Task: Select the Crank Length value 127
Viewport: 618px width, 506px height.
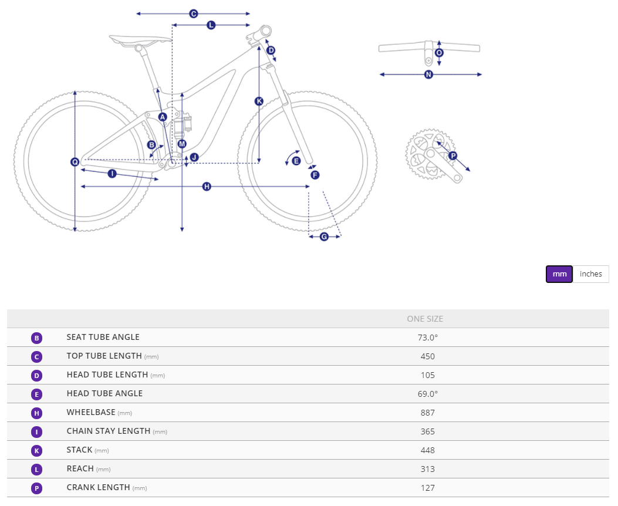Action: (428, 488)
